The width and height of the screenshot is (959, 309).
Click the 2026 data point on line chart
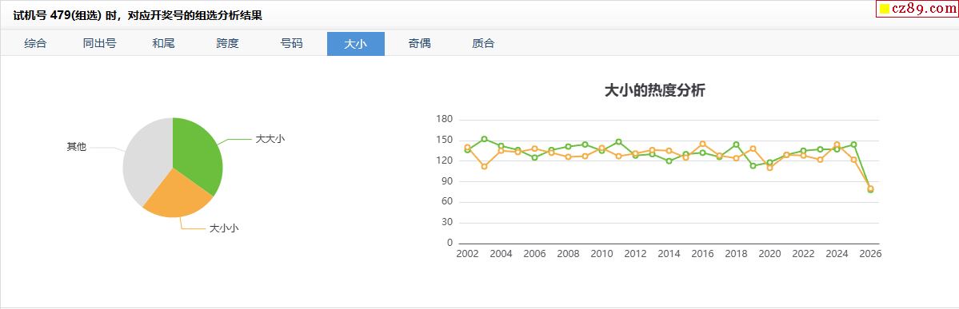coord(870,189)
